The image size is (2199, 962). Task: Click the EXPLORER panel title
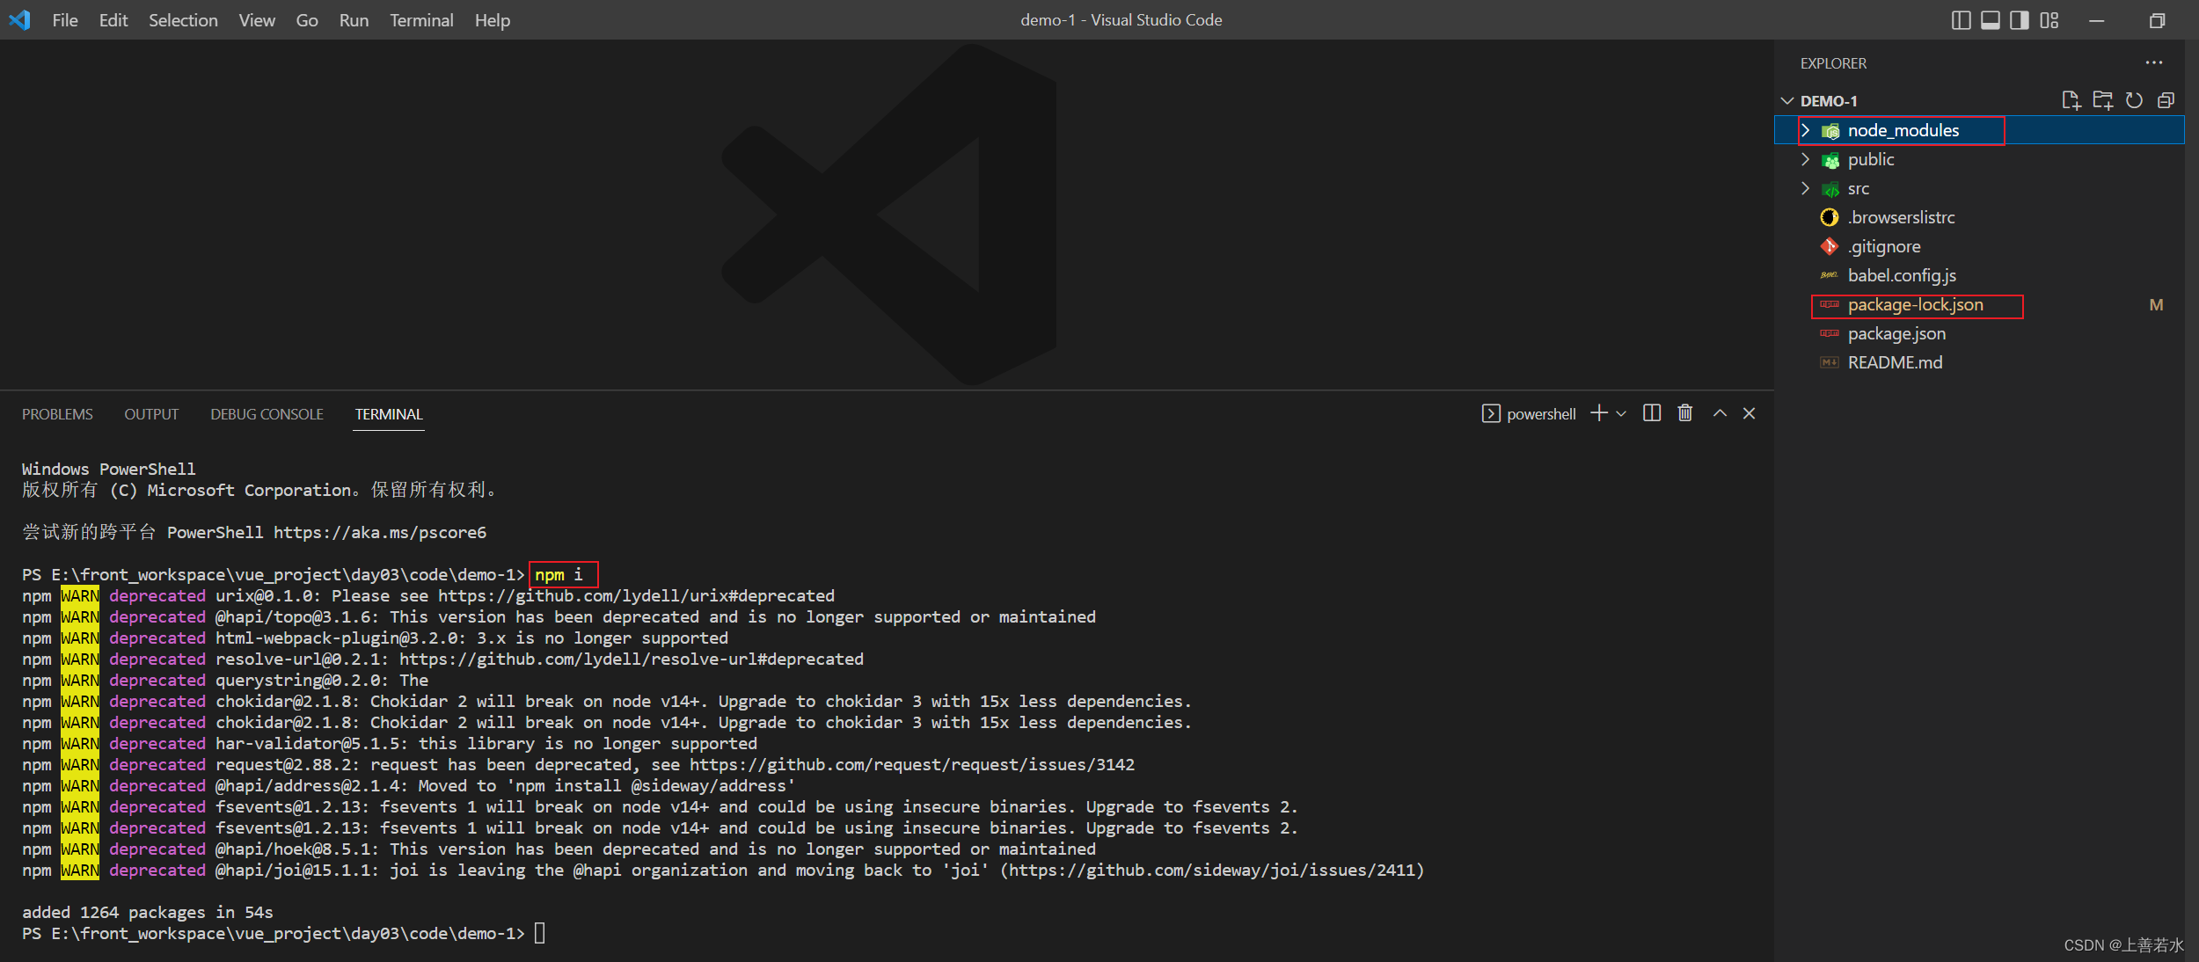[1833, 63]
